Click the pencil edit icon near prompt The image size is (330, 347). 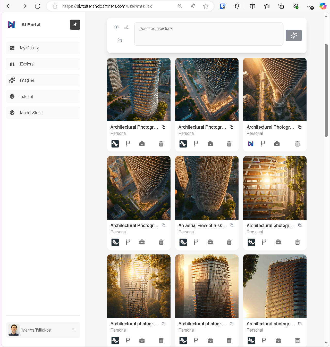pos(126,27)
